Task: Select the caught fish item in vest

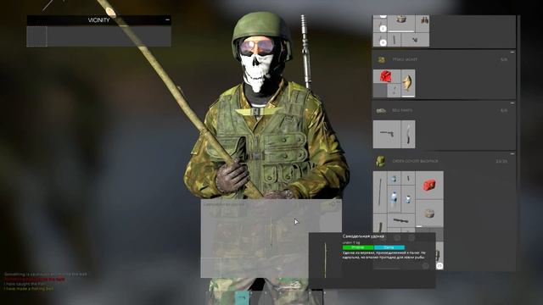Action: [407, 83]
